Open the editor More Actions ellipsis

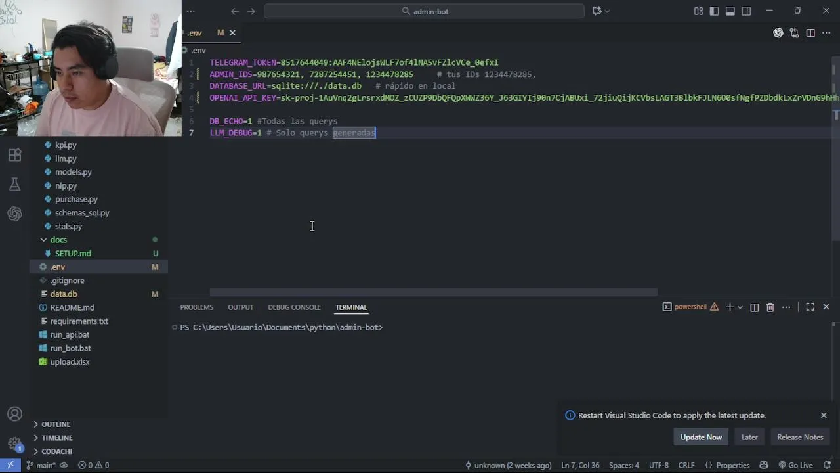[826, 33]
